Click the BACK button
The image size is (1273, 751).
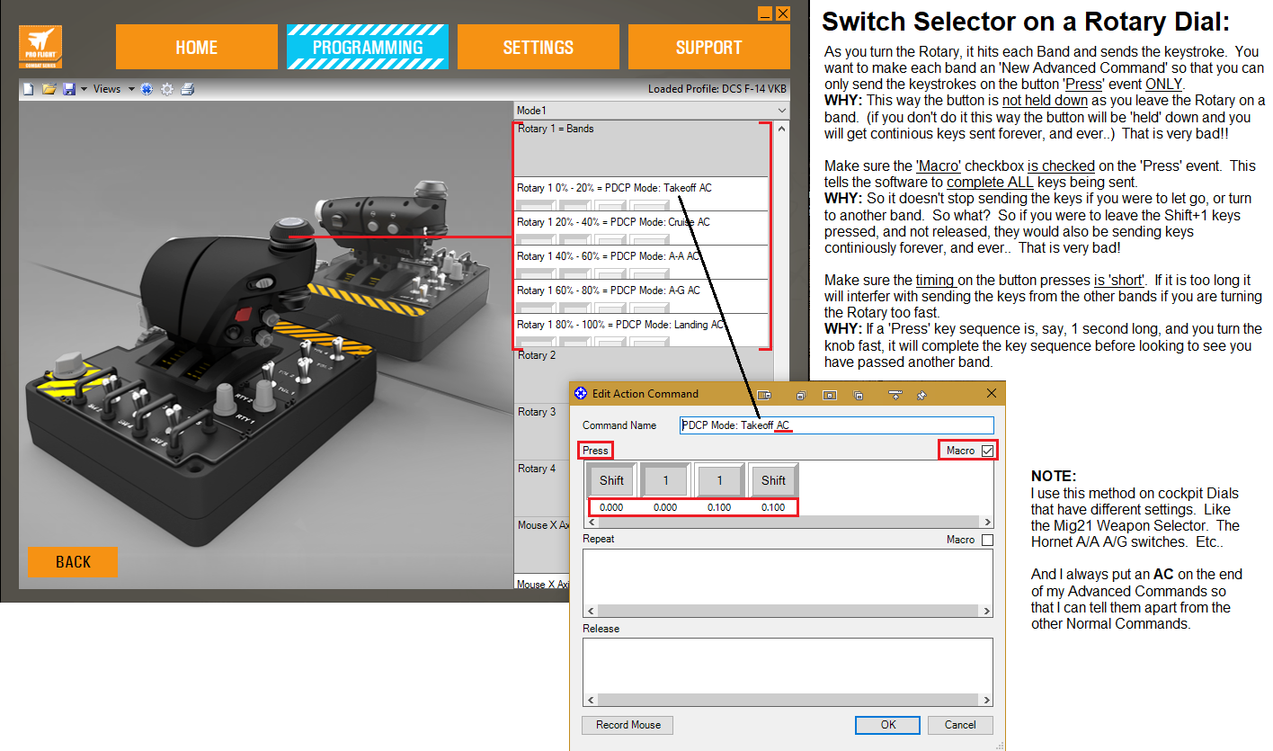(x=73, y=561)
